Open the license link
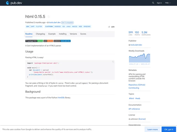Screen dimensions: 177x132 [142, 119]
